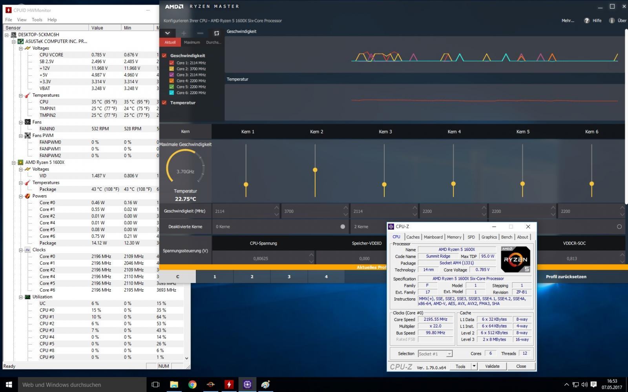
Task: Toggle Core 6: 2200 MHz checkbox
Action: pyautogui.click(x=172, y=93)
